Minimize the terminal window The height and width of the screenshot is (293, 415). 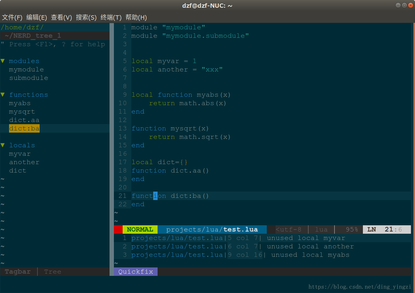[398, 5]
